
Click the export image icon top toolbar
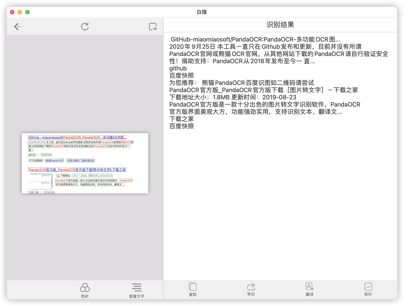(153, 26)
